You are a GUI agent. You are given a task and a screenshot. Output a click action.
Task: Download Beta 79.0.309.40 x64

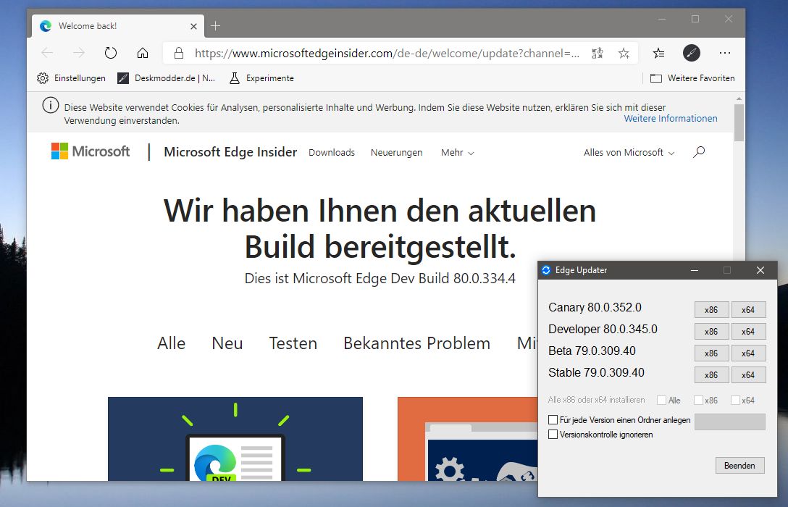pos(748,353)
